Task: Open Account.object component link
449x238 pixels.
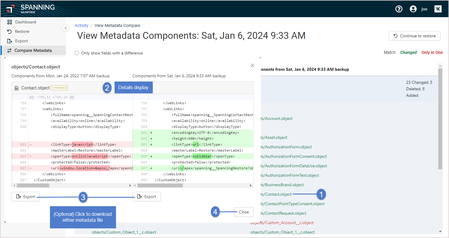Action: pos(277,118)
